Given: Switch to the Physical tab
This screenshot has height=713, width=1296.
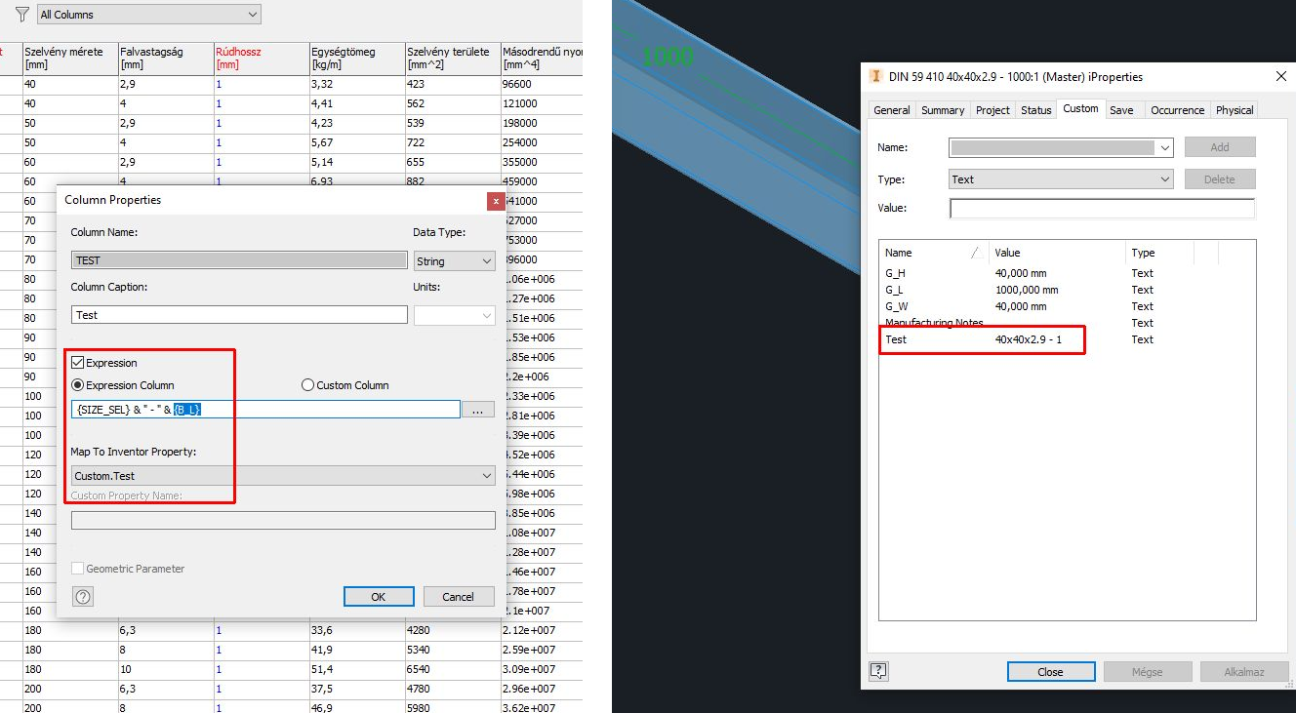Looking at the screenshot, I should point(1234,109).
